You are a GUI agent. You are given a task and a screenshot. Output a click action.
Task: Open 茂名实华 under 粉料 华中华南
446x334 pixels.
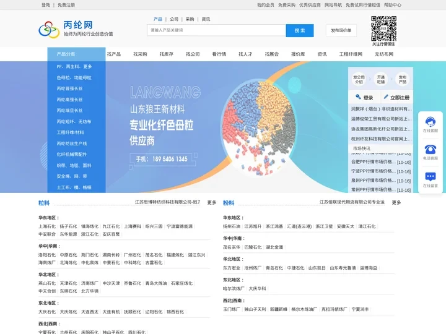pyautogui.click(x=232, y=247)
